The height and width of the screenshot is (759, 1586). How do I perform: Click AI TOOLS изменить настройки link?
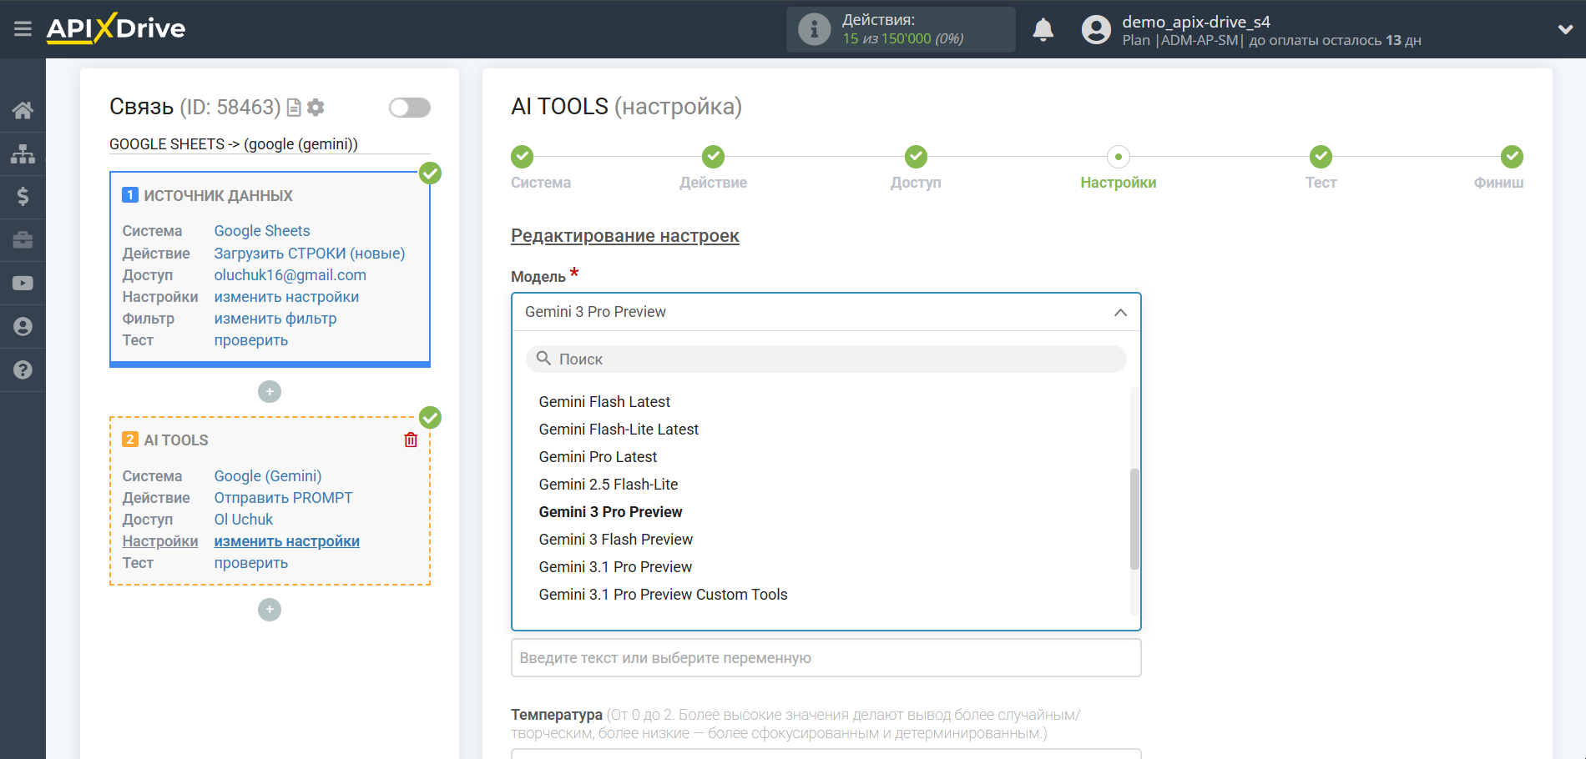tap(287, 541)
